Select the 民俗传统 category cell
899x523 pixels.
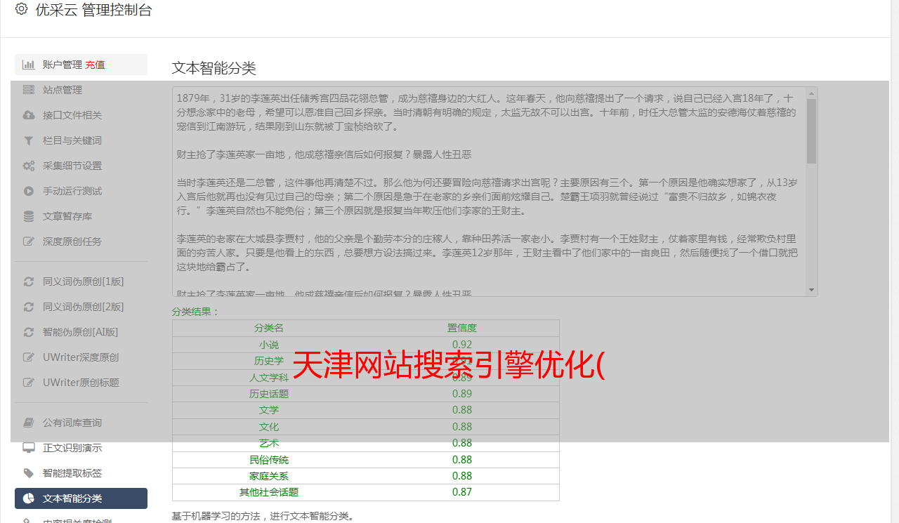(269, 460)
